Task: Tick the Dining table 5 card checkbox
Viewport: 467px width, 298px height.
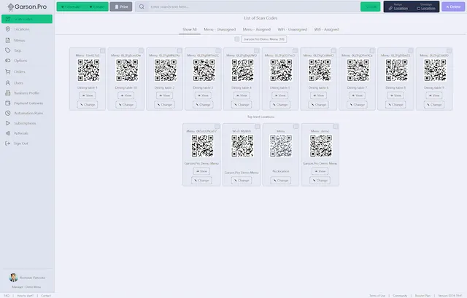Action: pos(295,50)
